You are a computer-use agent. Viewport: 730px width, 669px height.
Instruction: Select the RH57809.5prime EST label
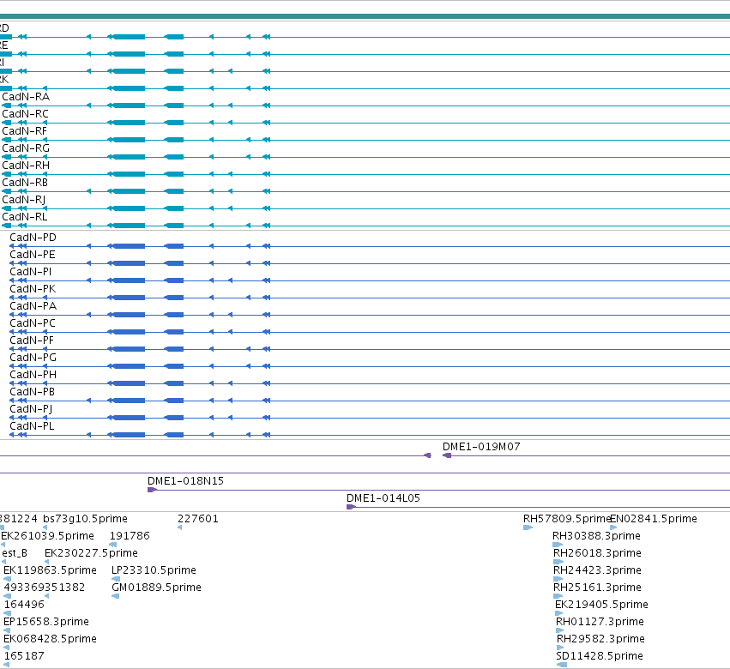tap(567, 519)
